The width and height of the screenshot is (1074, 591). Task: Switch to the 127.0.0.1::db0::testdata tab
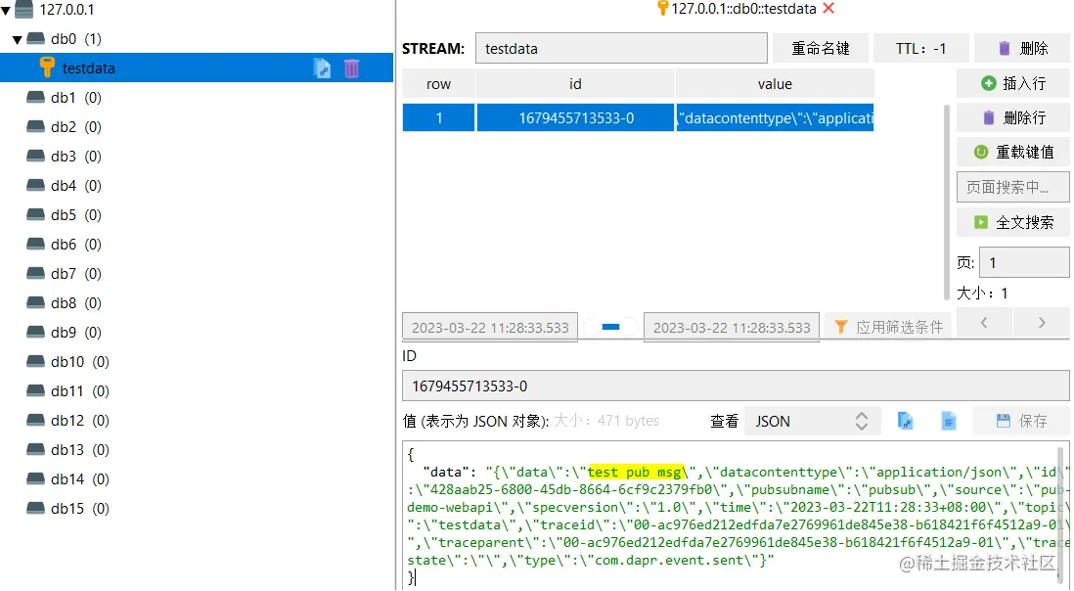pos(743,8)
